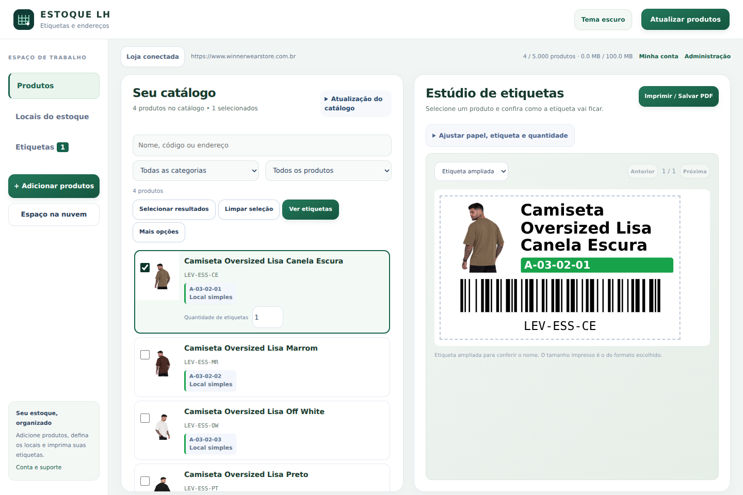Open the Todos os produtos filter dropdown

tap(328, 171)
